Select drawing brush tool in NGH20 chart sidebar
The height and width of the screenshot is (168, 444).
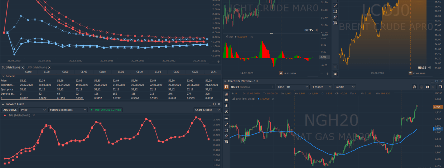click(226, 111)
